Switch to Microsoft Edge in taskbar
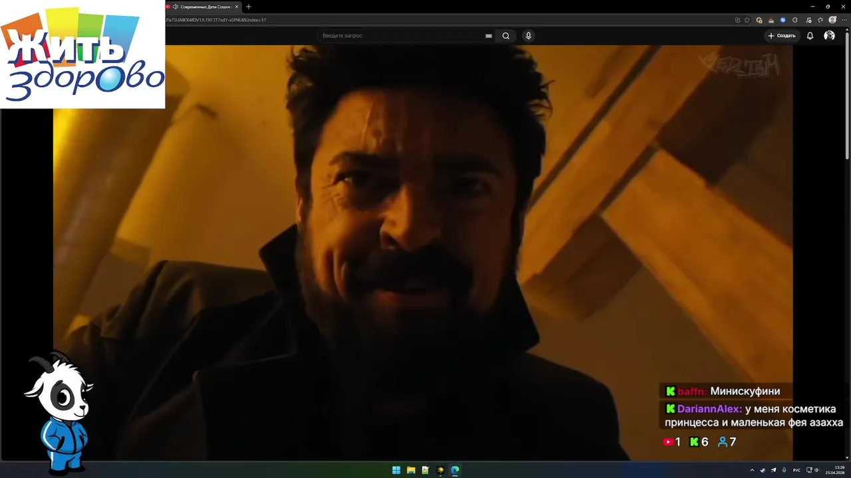Viewport: 851px width, 478px height. coord(455,470)
